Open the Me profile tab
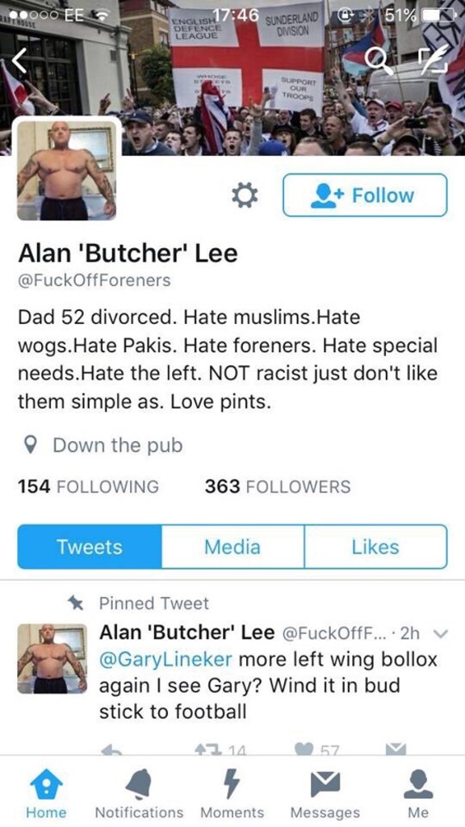This screenshot has height=827, width=465. 418,793
